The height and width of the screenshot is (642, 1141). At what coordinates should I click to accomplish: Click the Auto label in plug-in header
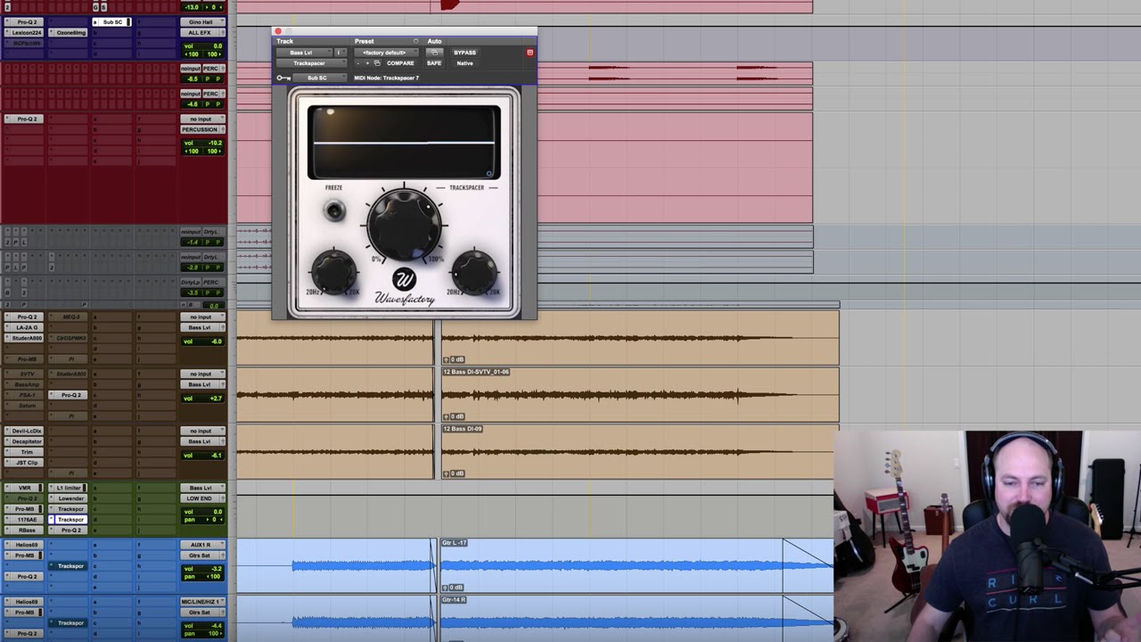pos(434,41)
